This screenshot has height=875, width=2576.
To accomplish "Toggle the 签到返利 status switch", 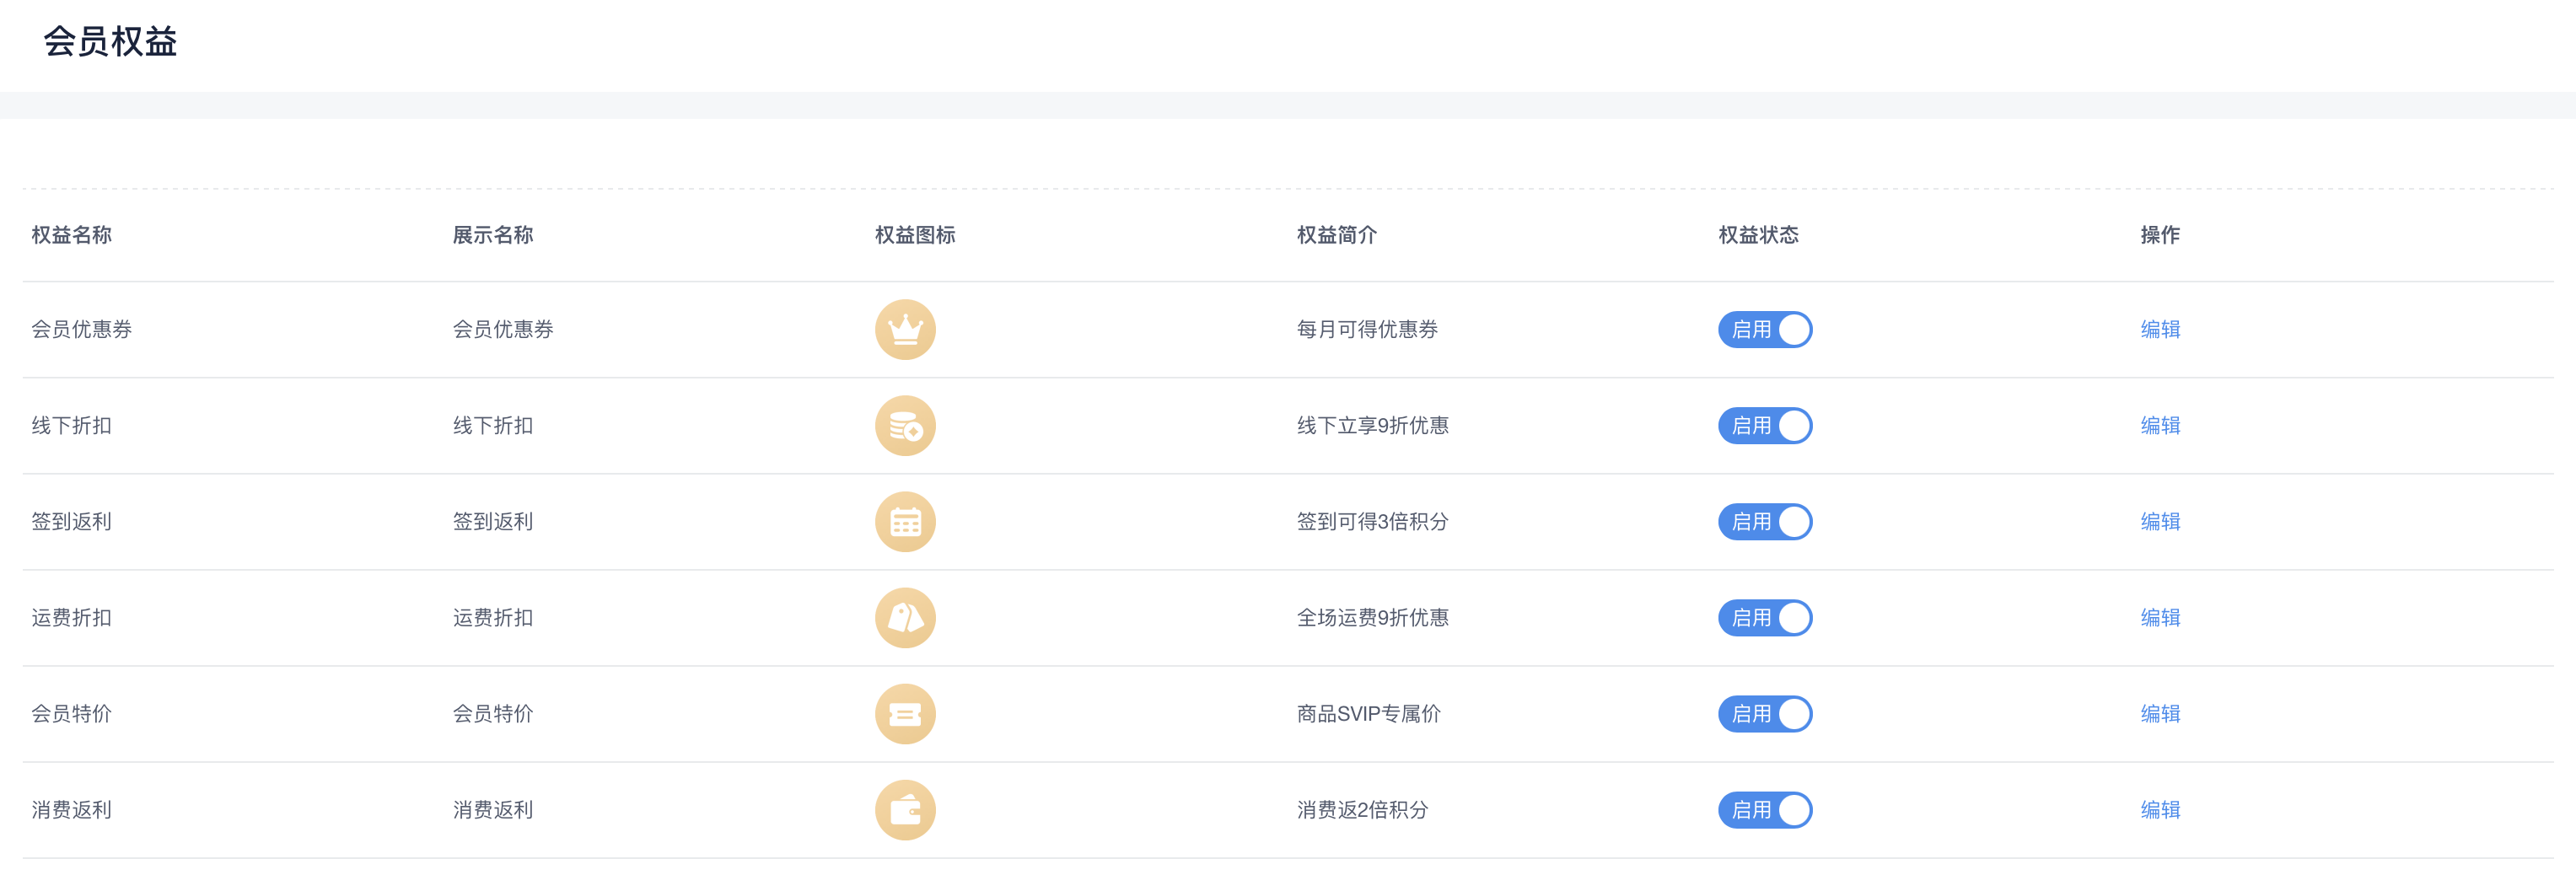I will (x=1765, y=521).
